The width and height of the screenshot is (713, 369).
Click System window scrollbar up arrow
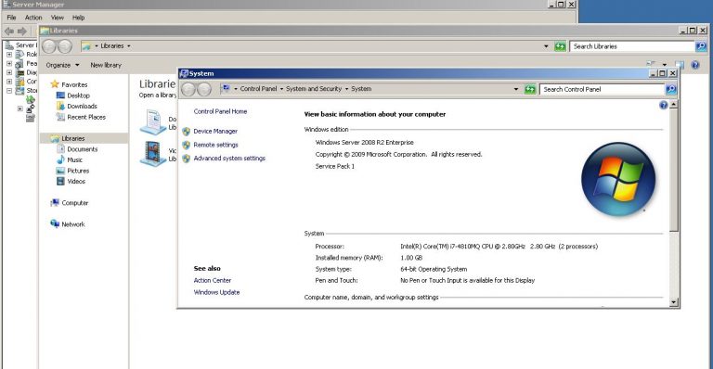tap(673, 105)
